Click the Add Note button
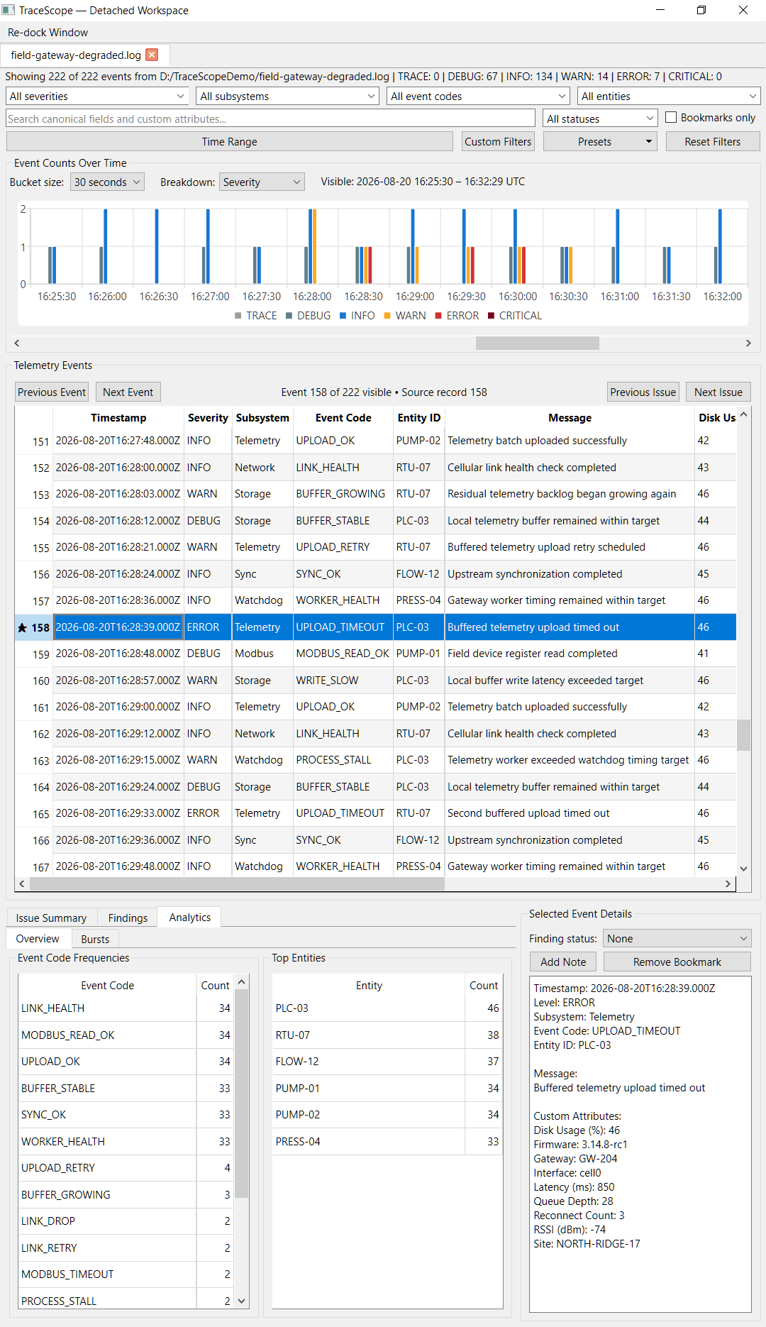The width and height of the screenshot is (766, 1327). click(563, 962)
